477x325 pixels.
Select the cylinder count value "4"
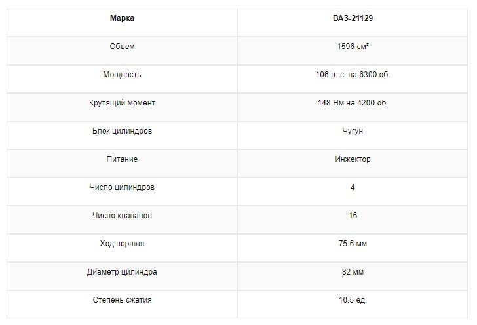[x=353, y=187]
